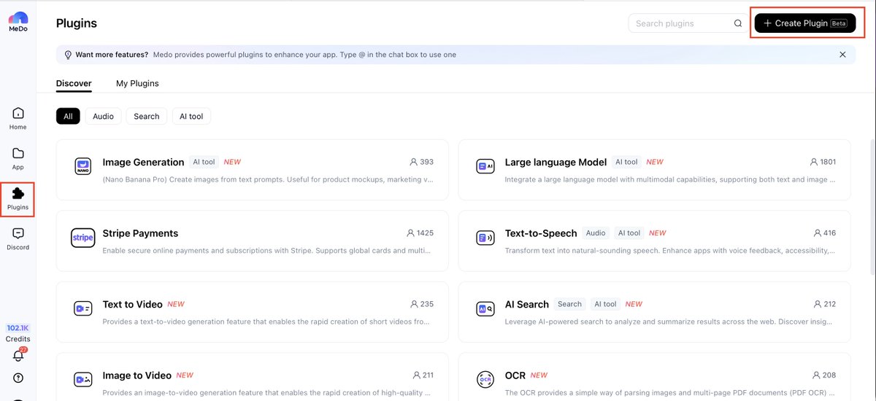Open App folder in the sidebar

18,158
